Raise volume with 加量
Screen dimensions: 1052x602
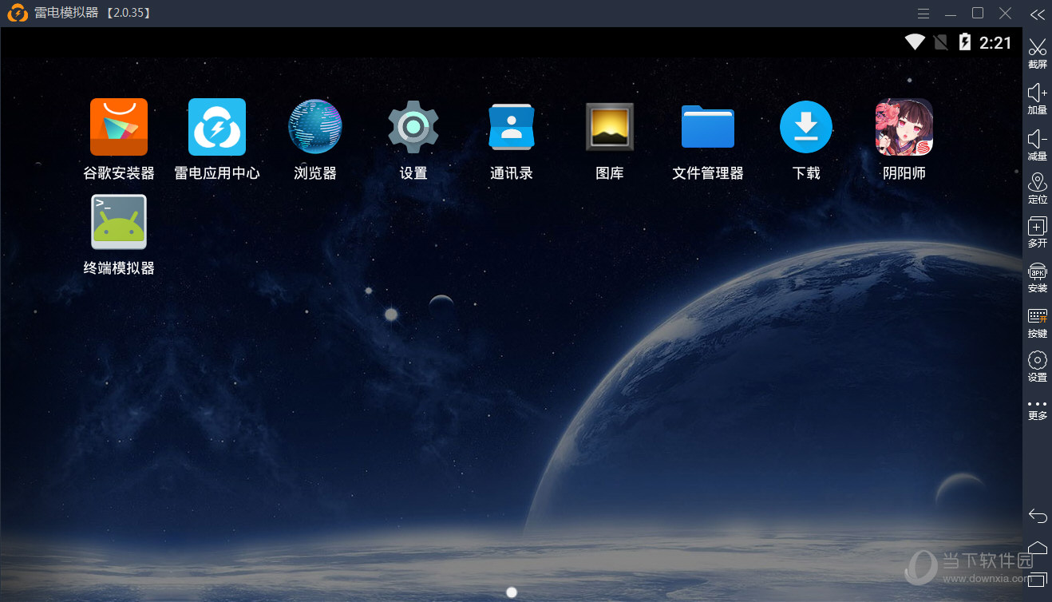1038,98
